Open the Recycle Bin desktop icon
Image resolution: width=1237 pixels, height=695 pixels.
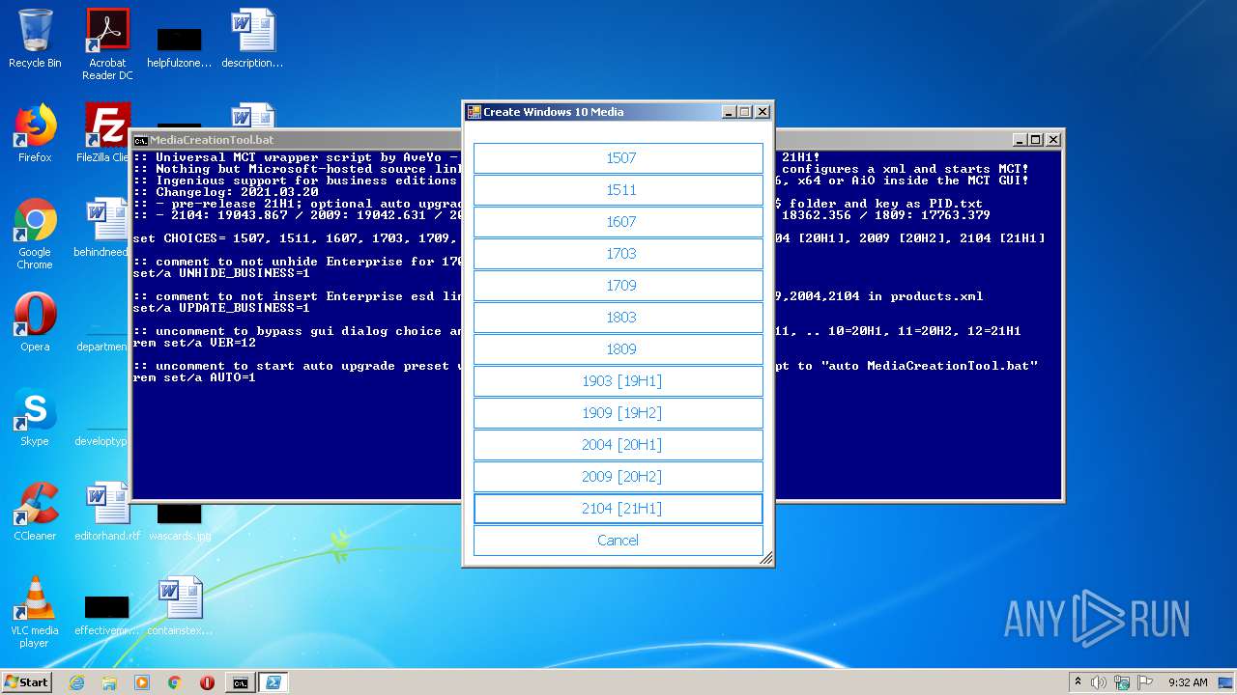click(x=35, y=39)
